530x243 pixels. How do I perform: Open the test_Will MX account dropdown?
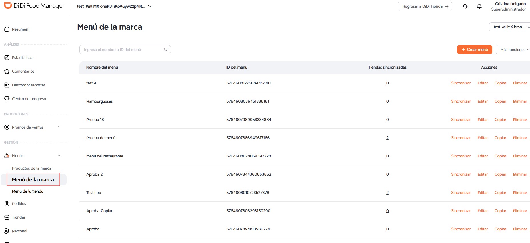pyautogui.click(x=114, y=6)
